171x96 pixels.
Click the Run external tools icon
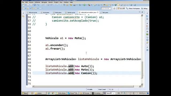click(x=89, y=5)
